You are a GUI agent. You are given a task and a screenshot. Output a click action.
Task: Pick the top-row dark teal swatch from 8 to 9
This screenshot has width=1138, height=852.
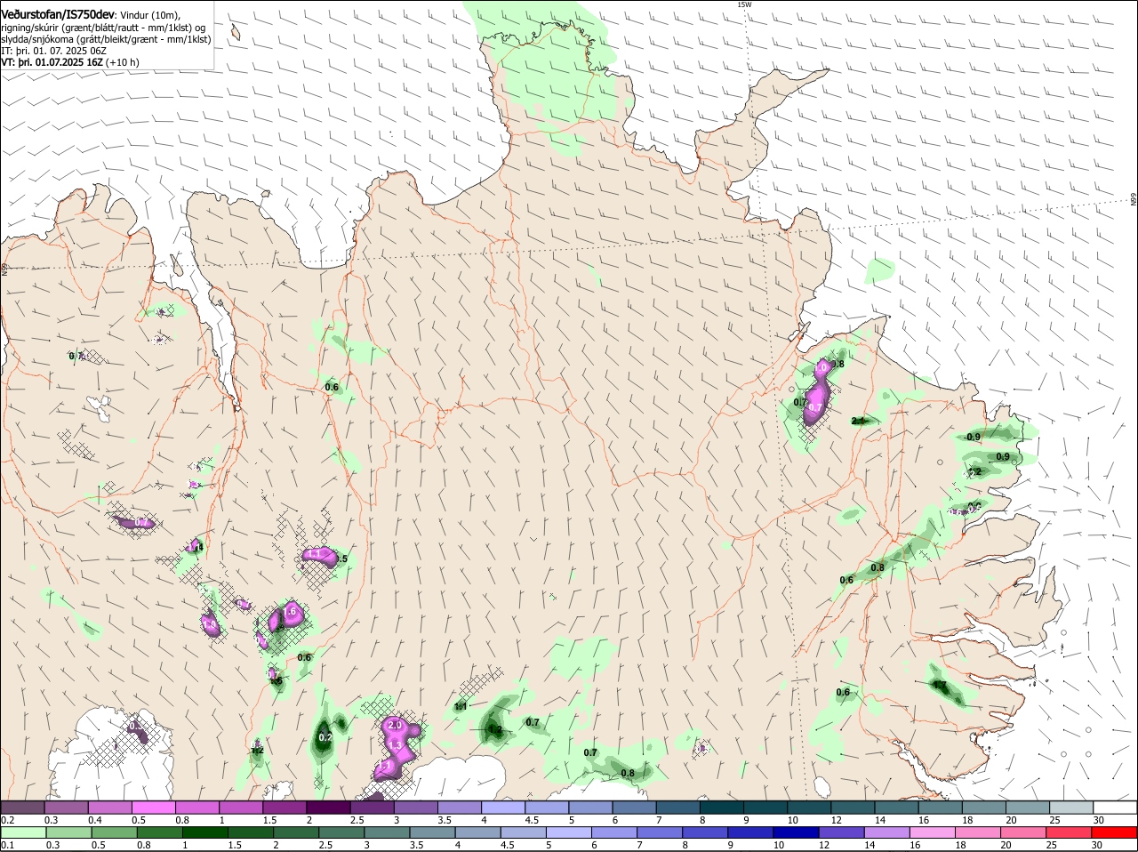click(x=721, y=808)
